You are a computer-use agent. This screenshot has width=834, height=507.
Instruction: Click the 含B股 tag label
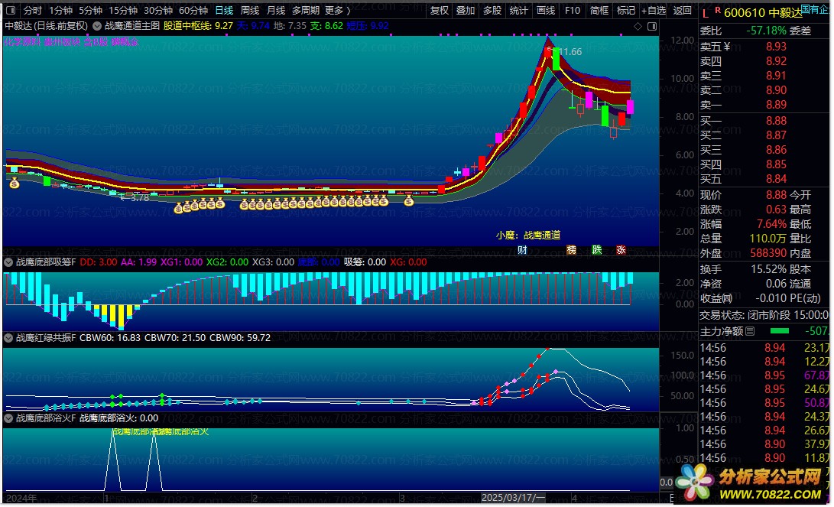96,41
